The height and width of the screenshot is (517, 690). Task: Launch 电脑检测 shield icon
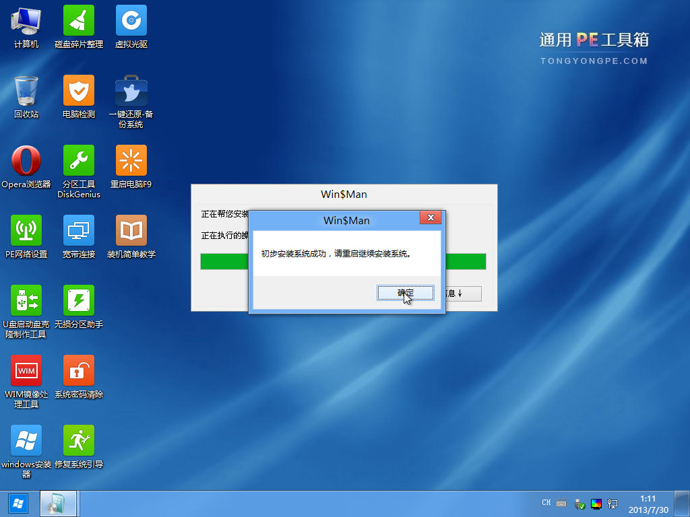79,97
